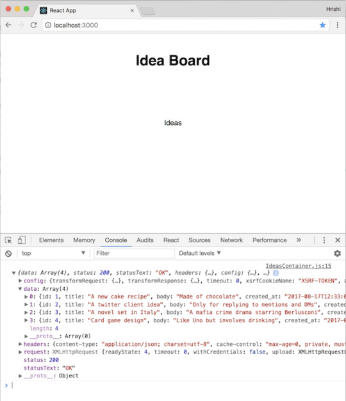Viewport: 346px width, 401px height.
Task: Switch to the Sources tab
Action: (199, 240)
